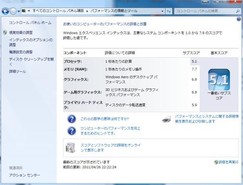
Task: Click question icon beside これらの数字の意味は何ですか
Action: pos(72,119)
